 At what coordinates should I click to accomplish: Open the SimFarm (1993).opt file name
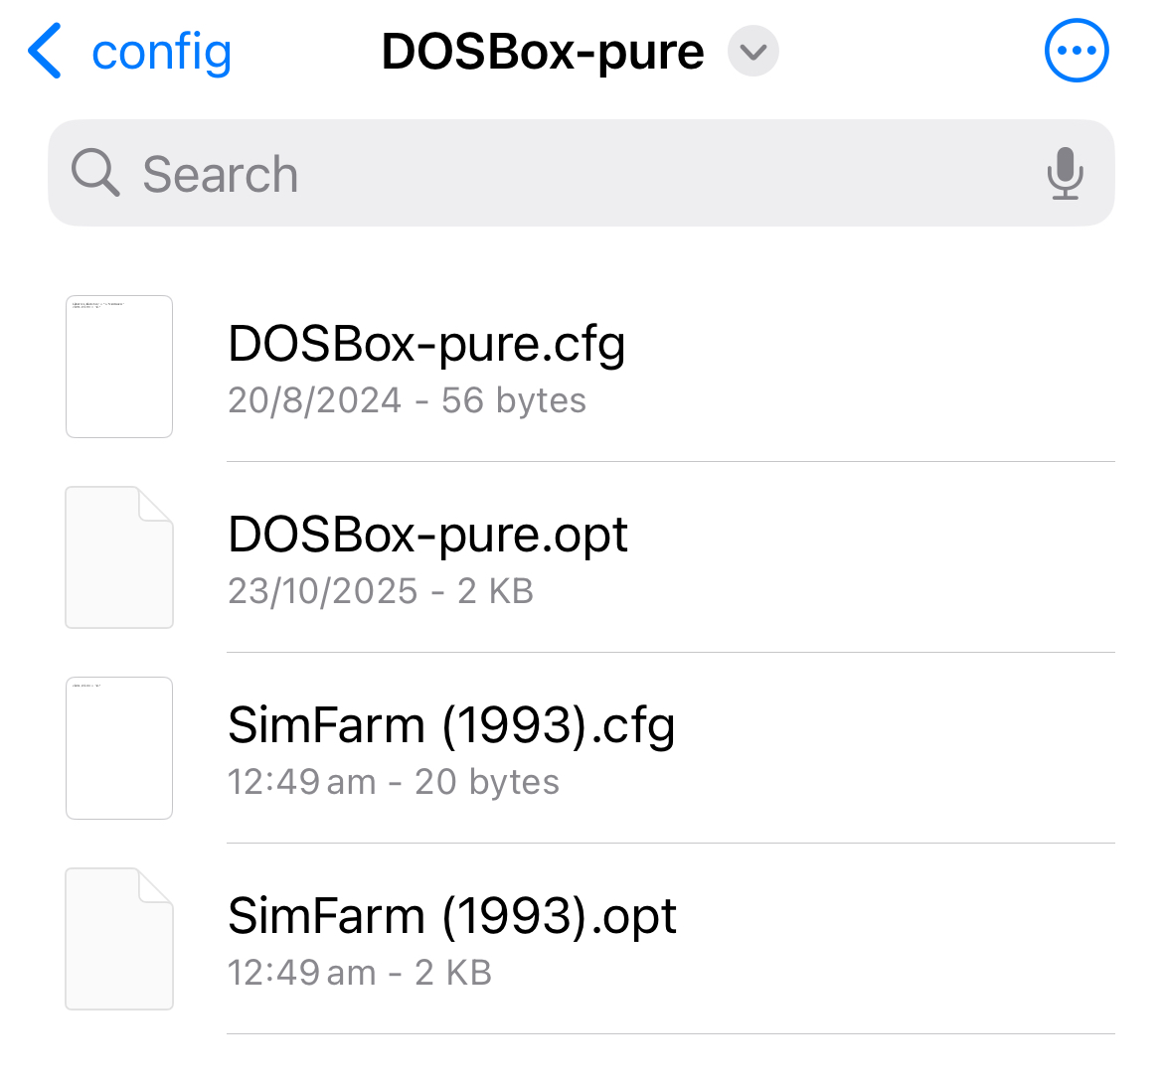pos(452,916)
